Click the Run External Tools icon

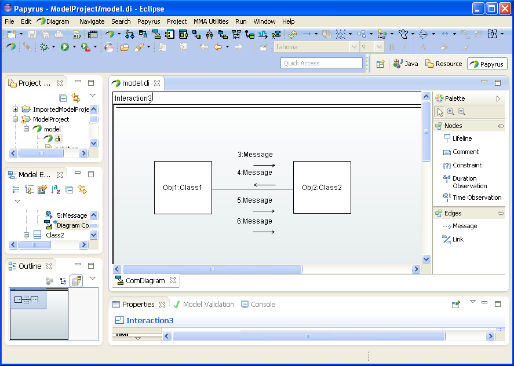[86, 47]
